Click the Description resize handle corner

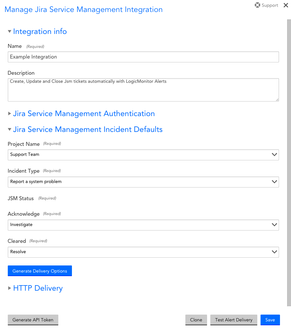[x=277, y=100]
